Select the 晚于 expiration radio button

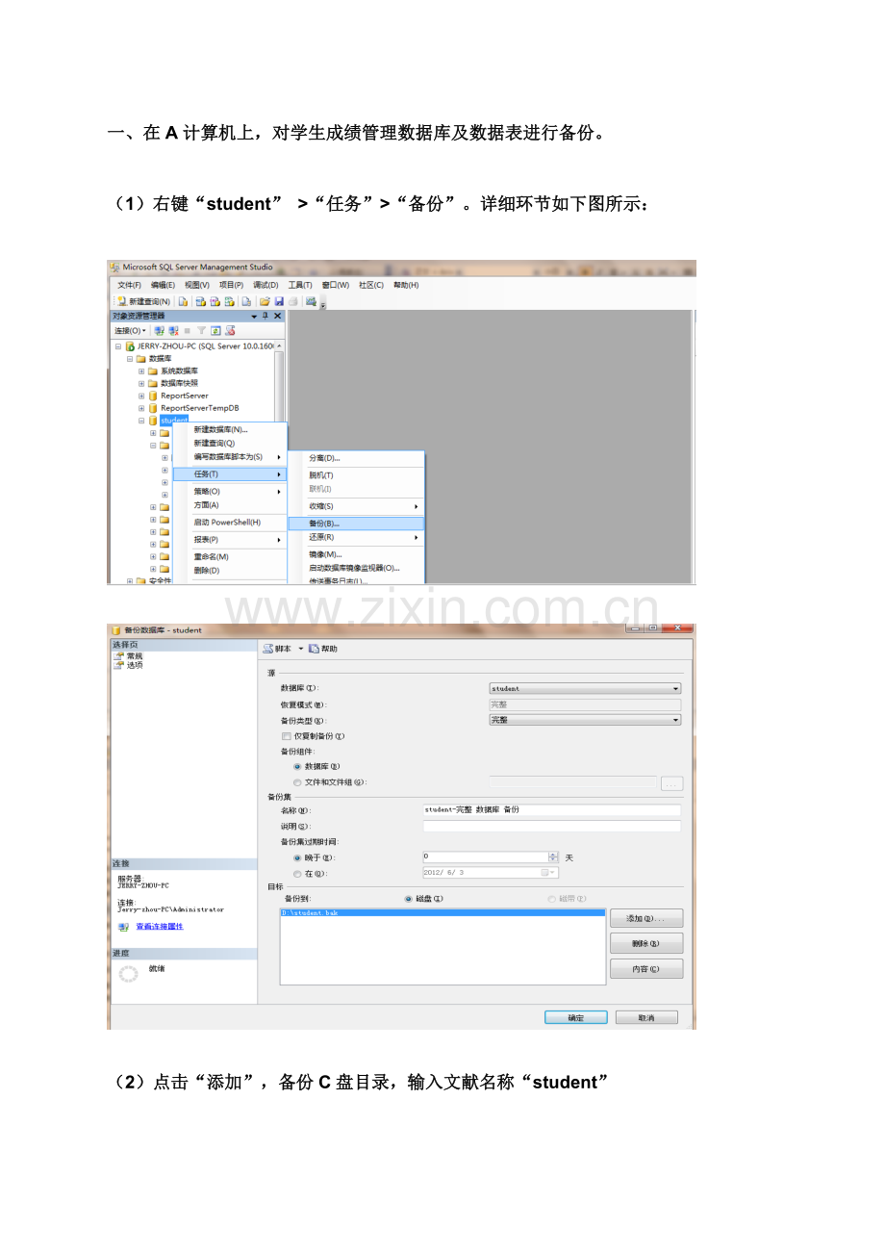[297, 857]
